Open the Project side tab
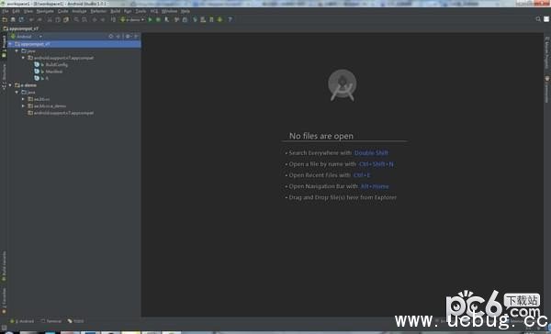This screenshot has height=334, width=551. 4,46
